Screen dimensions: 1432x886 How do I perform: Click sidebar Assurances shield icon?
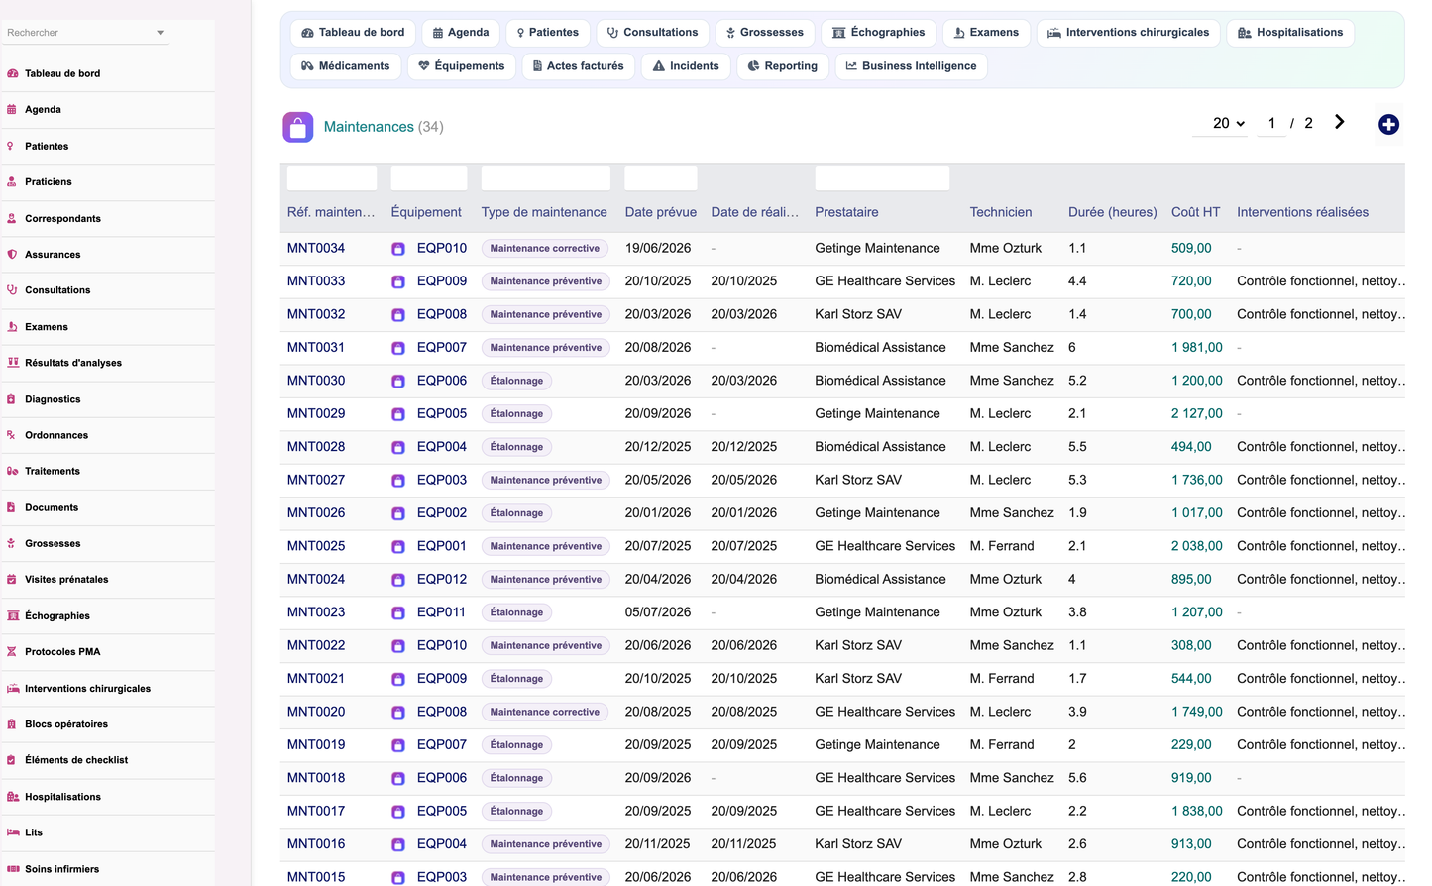coord(12,255)
